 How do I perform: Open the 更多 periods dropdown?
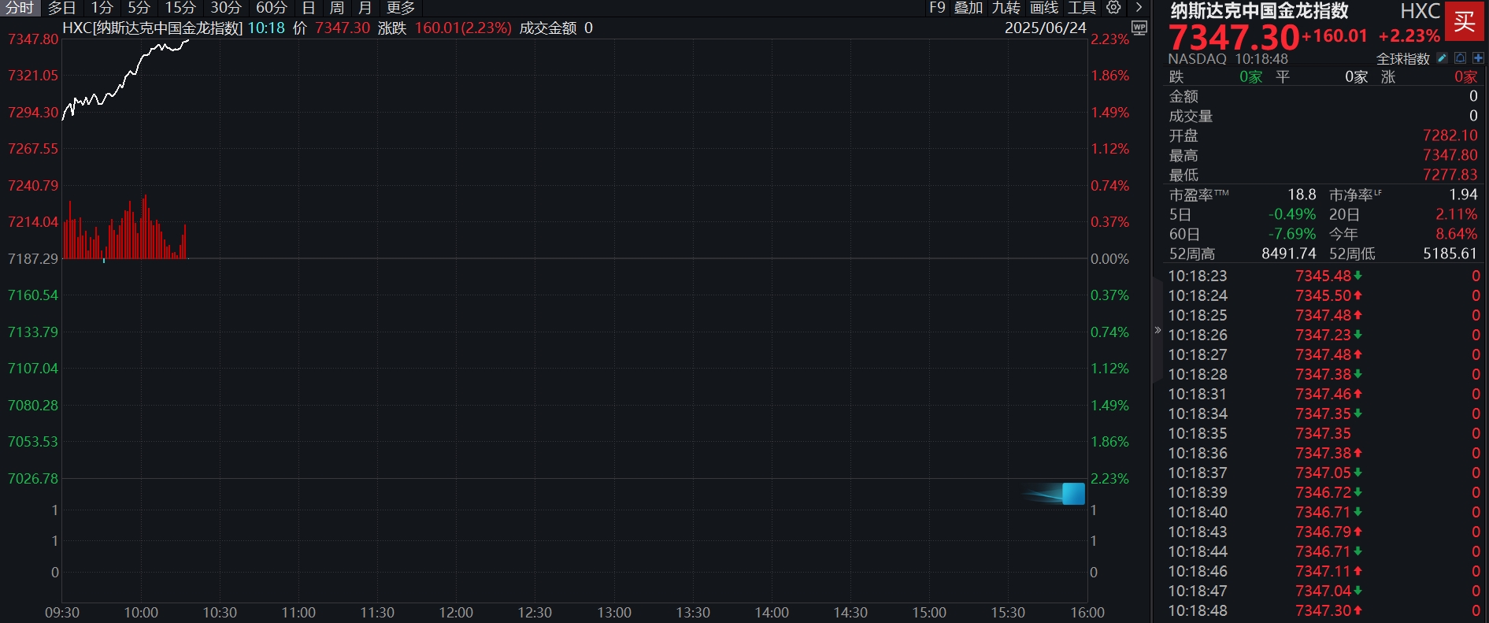point(401,8)
